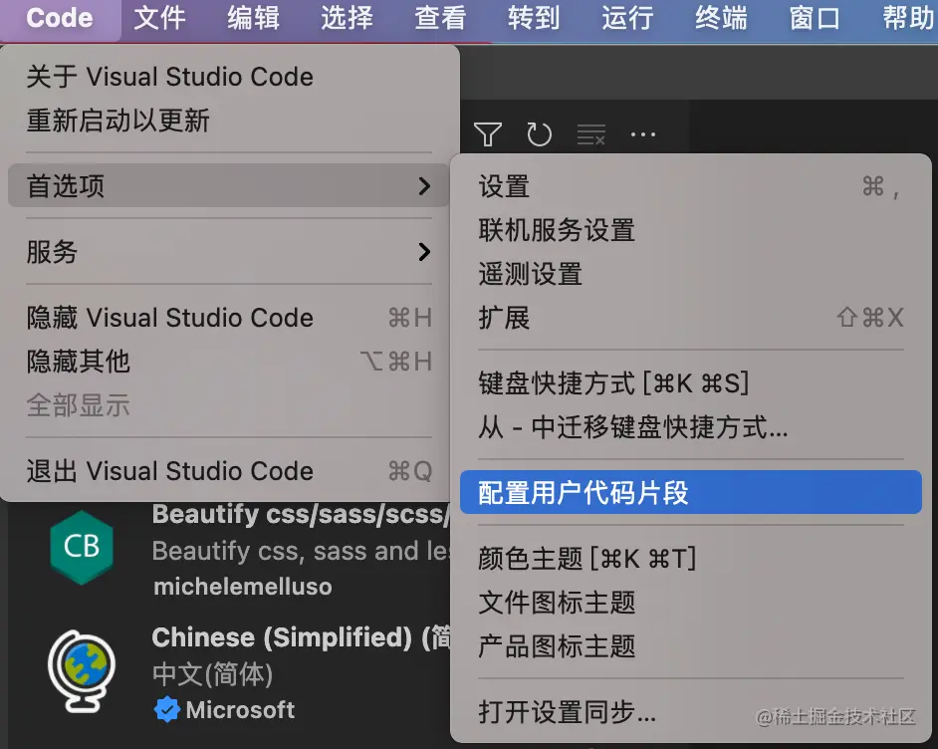The image size is (938, 749).
Task: Select 服务 menu entry
Action: pos(229,252)
